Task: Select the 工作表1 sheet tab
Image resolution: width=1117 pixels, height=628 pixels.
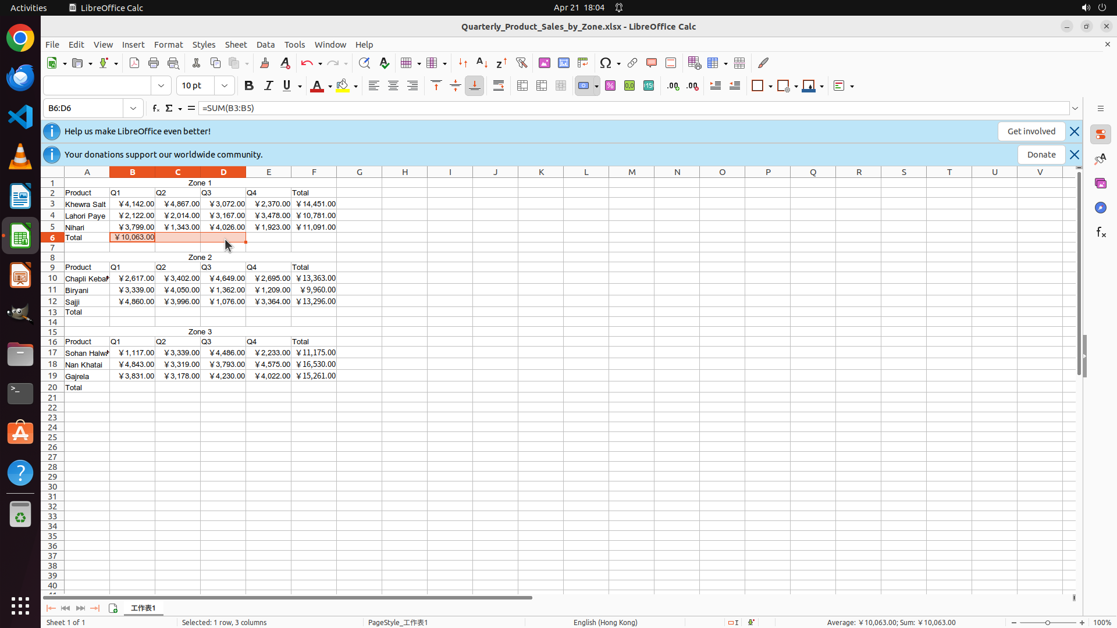Action: (143, 608)
